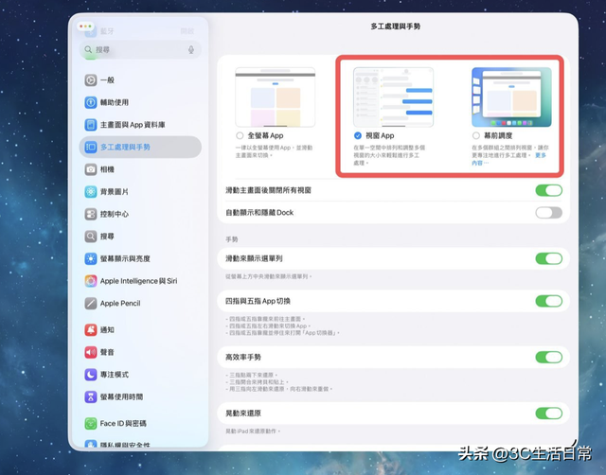Enable 自動顯示和隱藏 Dock switch

[x=549, y=212]
